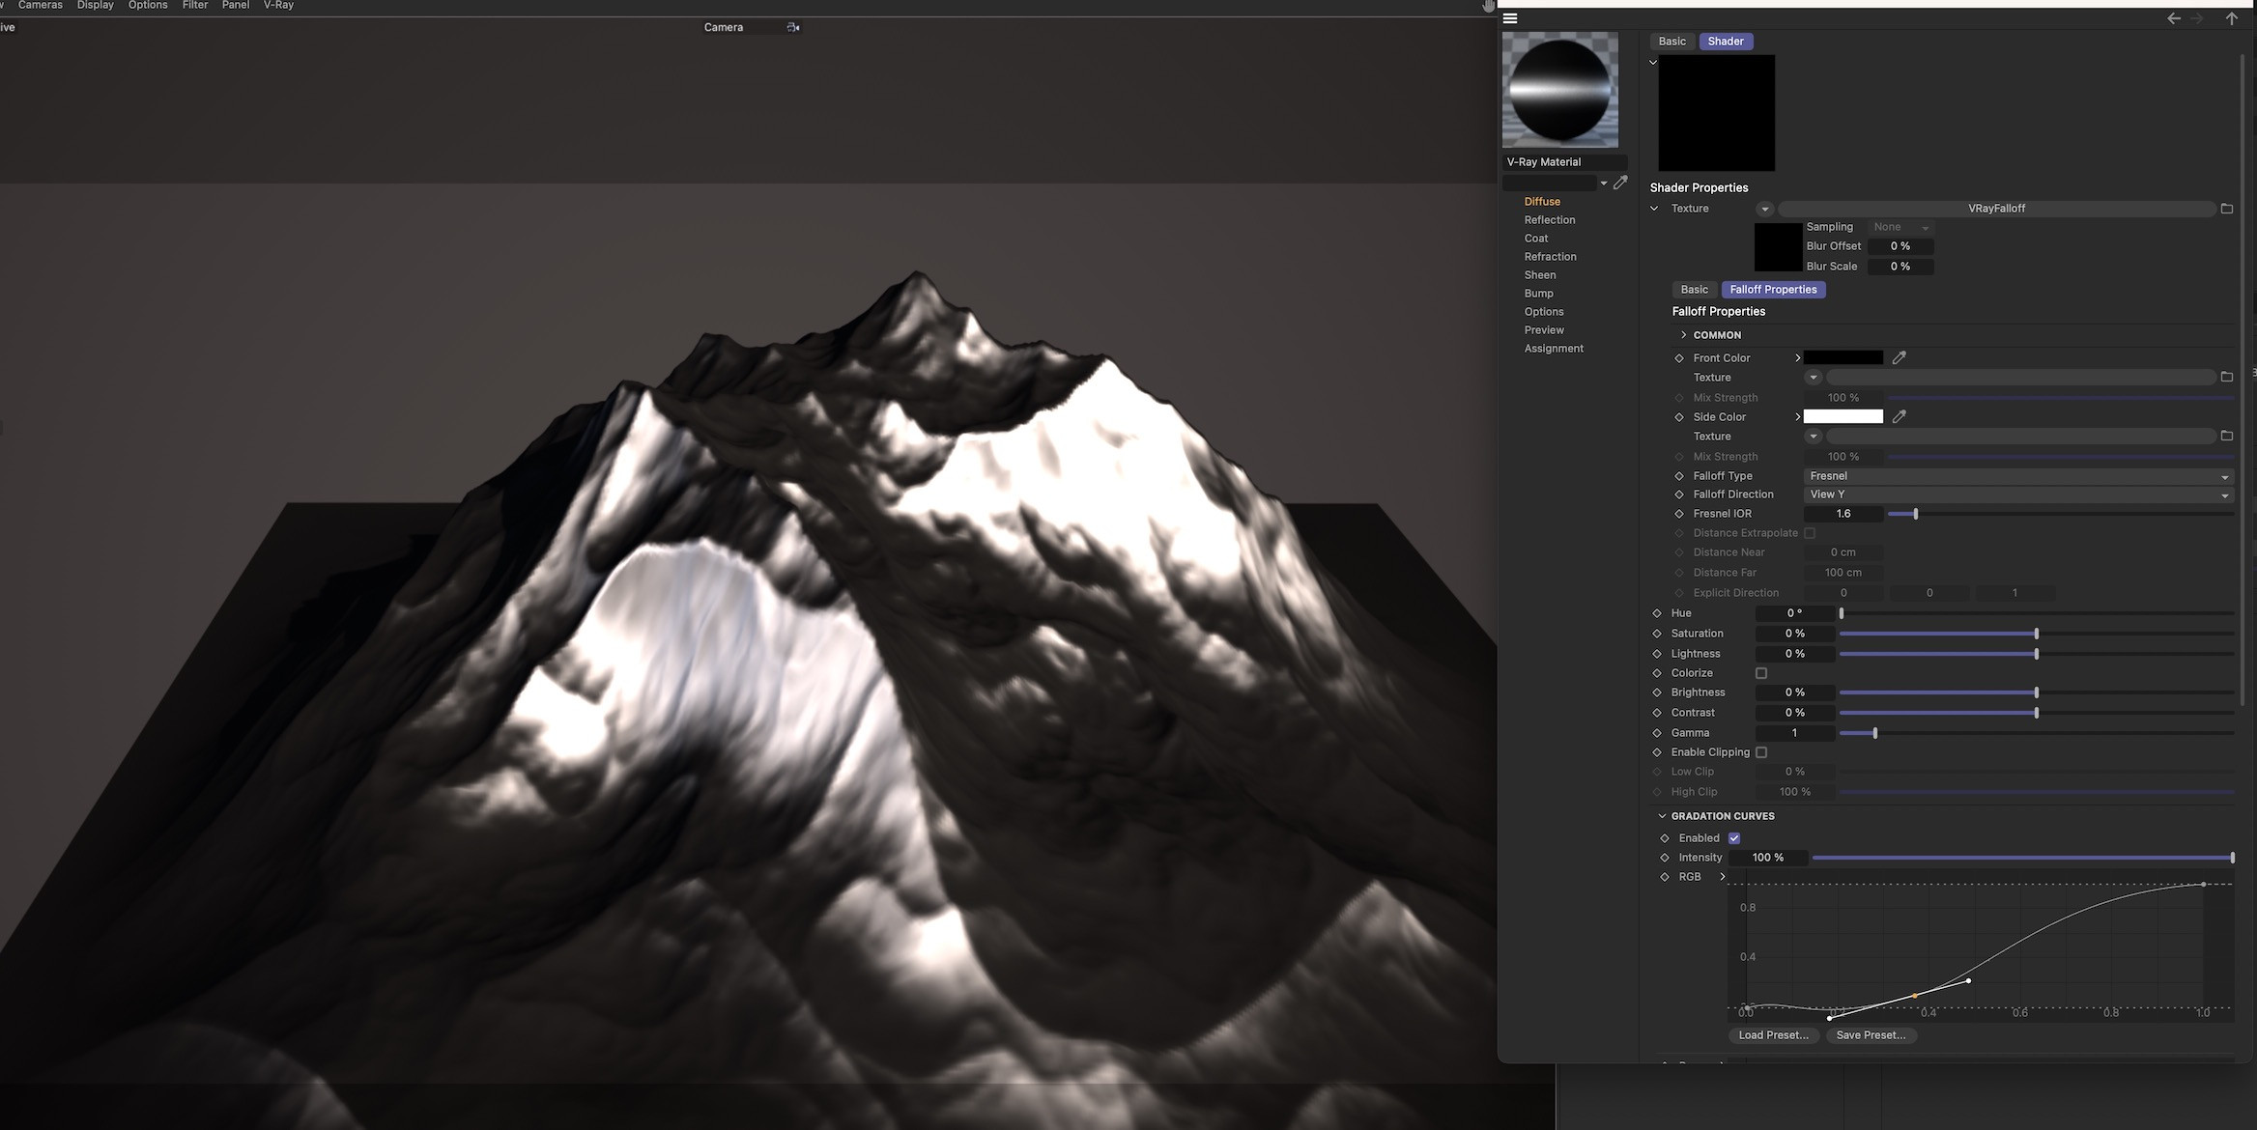Select the Refraction material channel

[x=1550, y=257]
